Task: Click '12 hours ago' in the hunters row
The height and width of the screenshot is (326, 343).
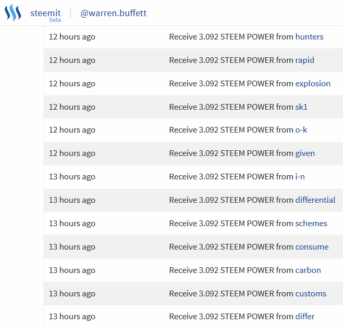Action: click(72, 37)
